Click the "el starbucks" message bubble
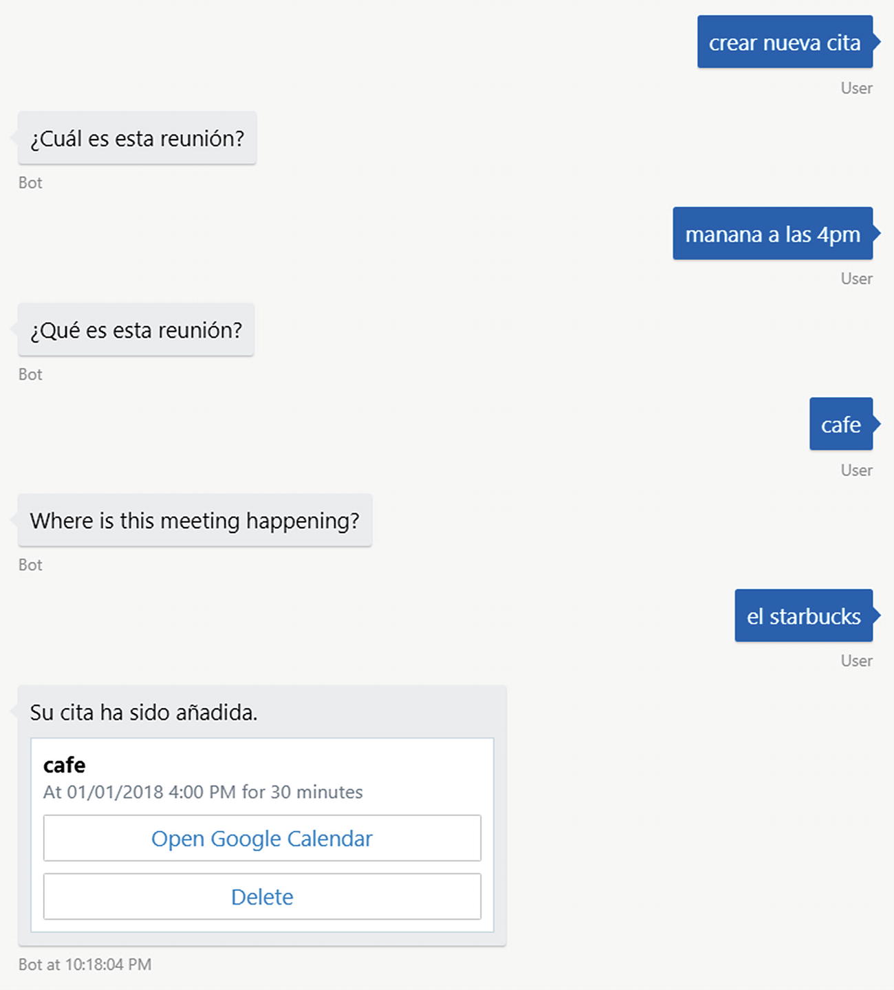The height and width of the screenshot is (990, 894). pyautogui.click(x=803, y=616)
